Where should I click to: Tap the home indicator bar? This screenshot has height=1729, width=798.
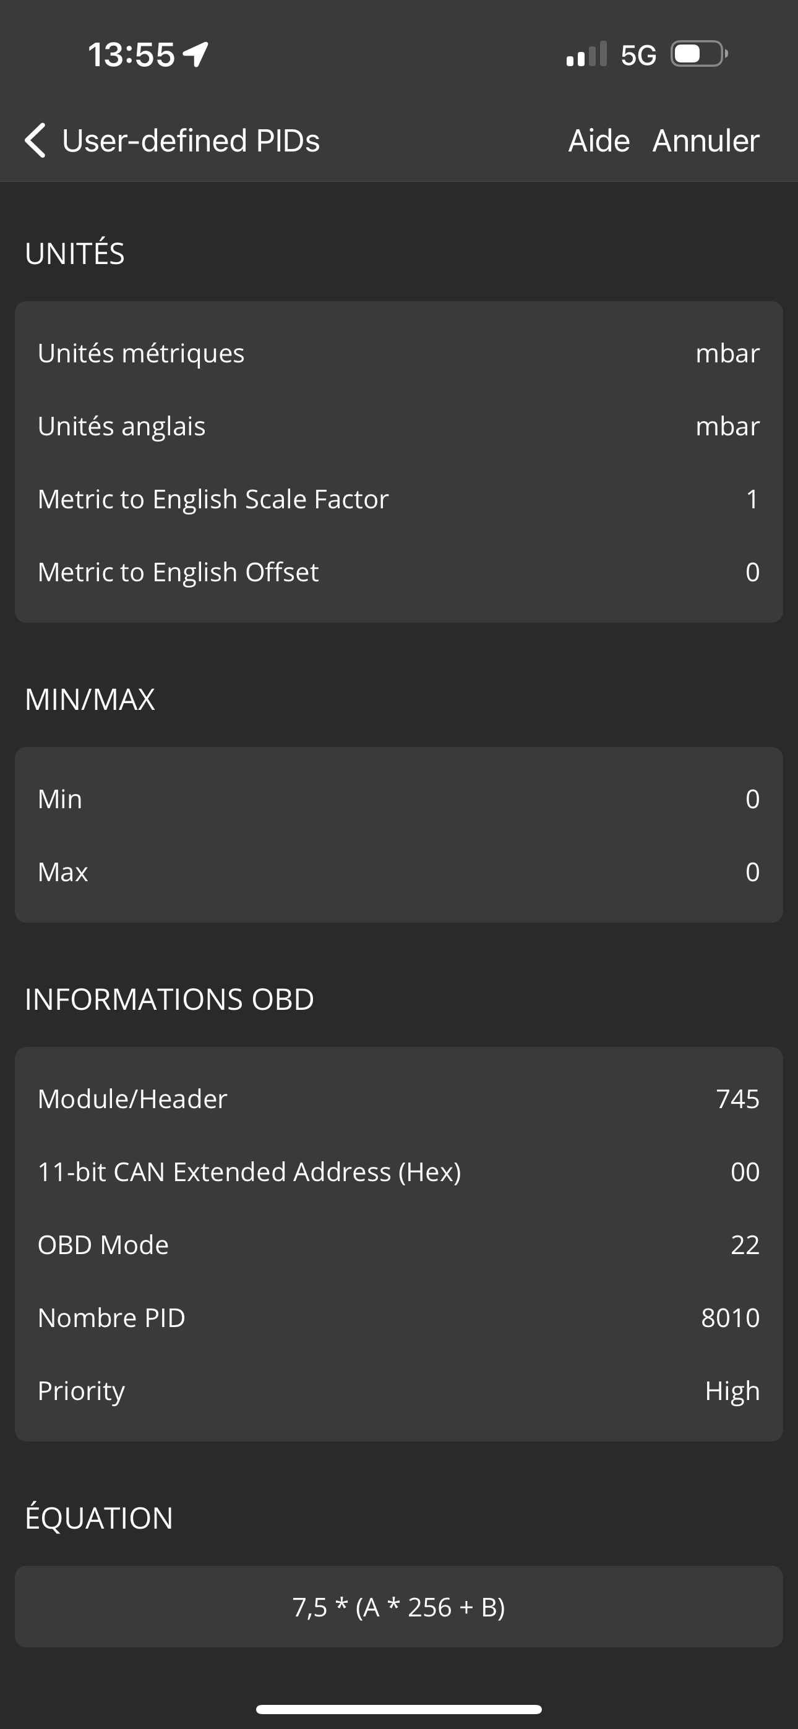coord(399,1710)
